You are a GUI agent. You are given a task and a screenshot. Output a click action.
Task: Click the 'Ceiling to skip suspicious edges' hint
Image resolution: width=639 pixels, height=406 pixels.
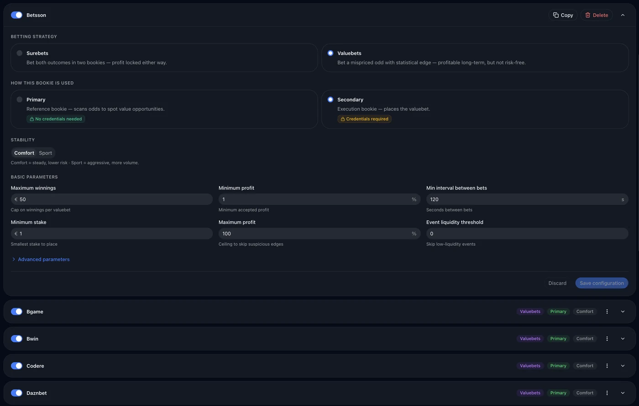(x=251, y=244)
